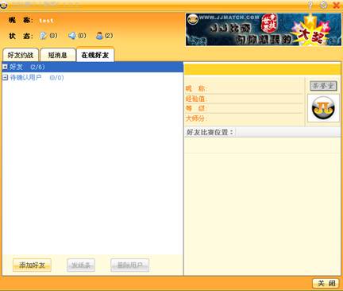
Task: Switch to the 短消息 tab
Action: [x=58, y=55]
